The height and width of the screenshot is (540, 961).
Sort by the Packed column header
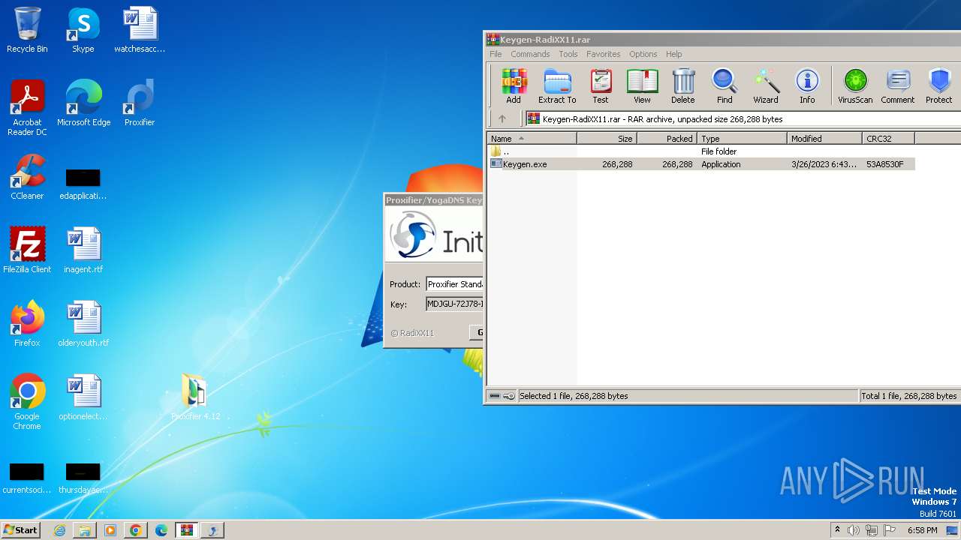tap(667, 139)
